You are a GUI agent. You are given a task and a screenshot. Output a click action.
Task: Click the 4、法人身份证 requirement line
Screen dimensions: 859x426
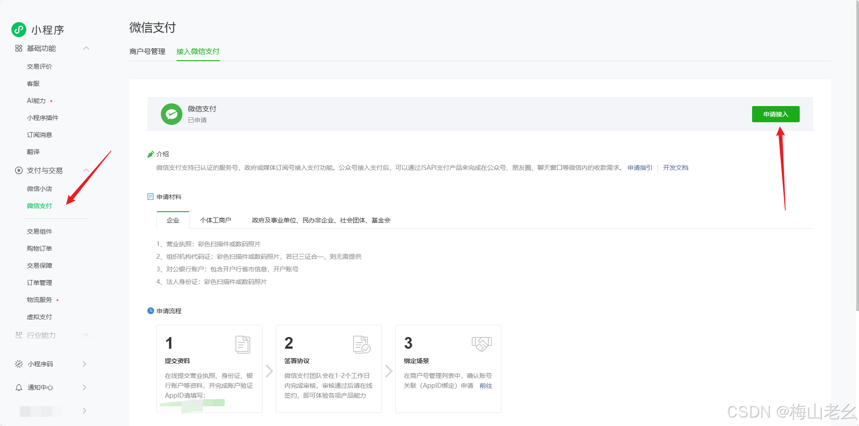click(x=212, y=282)
